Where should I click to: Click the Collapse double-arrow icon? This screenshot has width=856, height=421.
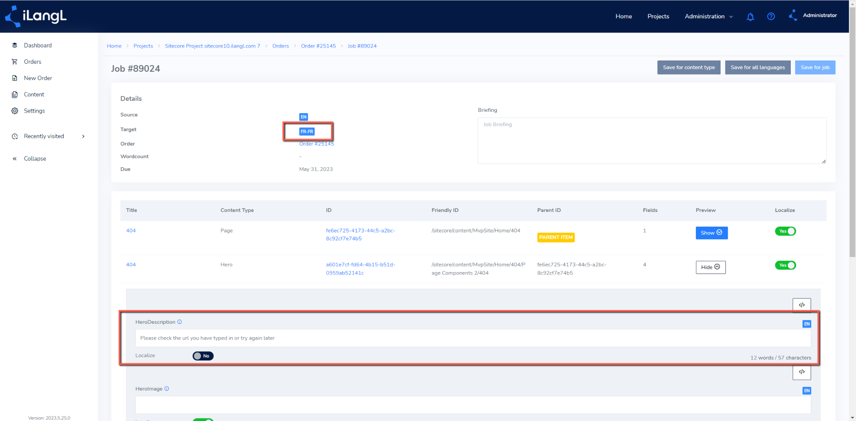[x=15, y=159]
